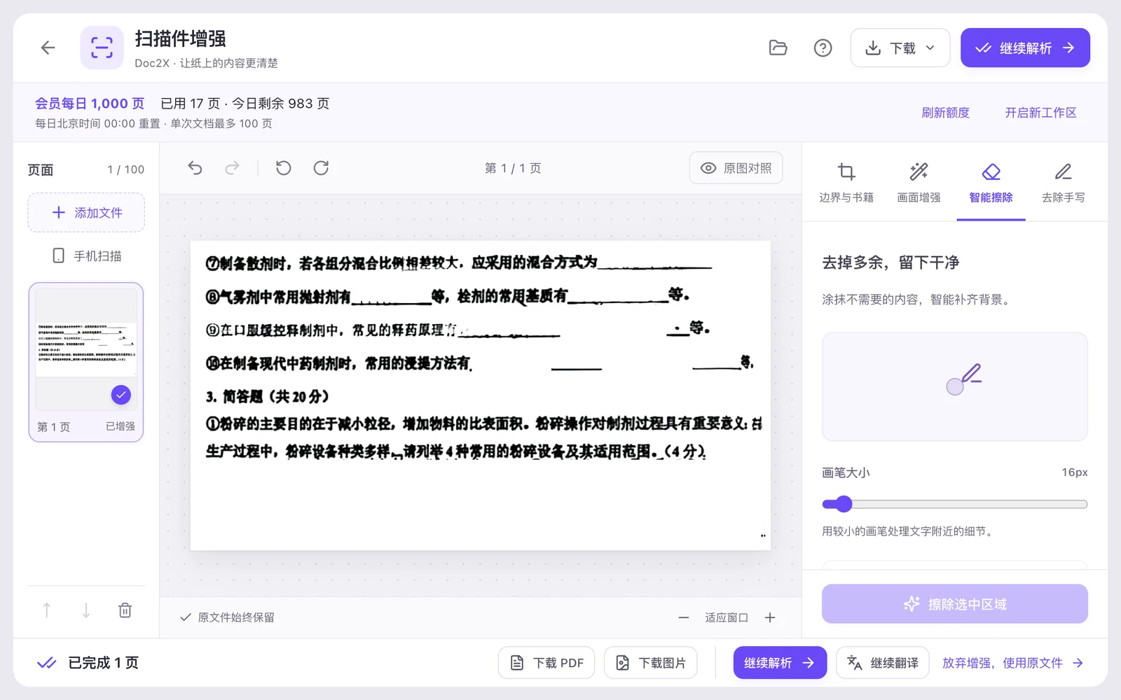Move page up with up arrow
Viewport: 1121px width, 700px height.
(46, 610)
